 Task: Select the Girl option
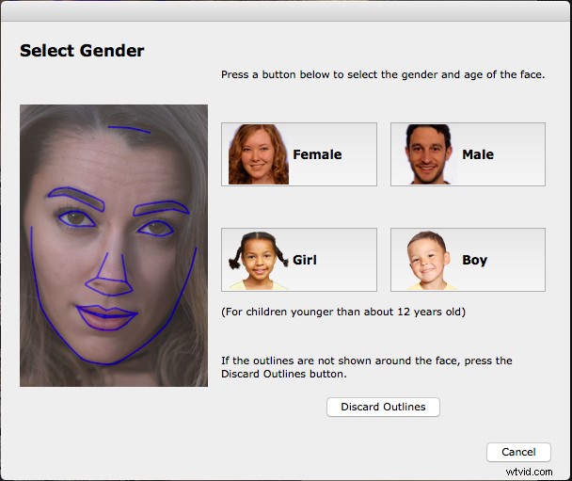tap(299, 260)
